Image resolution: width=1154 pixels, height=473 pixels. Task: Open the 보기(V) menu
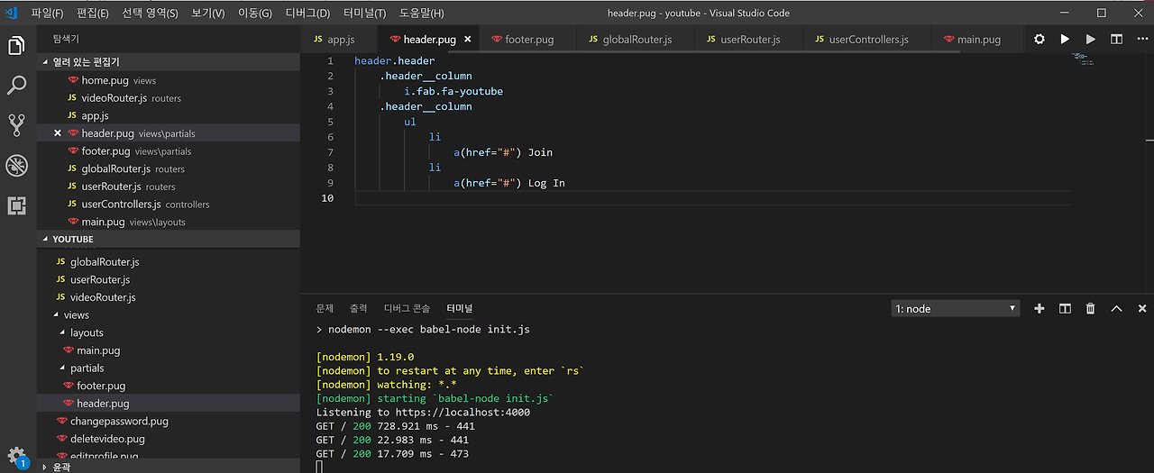click(208, 14)
